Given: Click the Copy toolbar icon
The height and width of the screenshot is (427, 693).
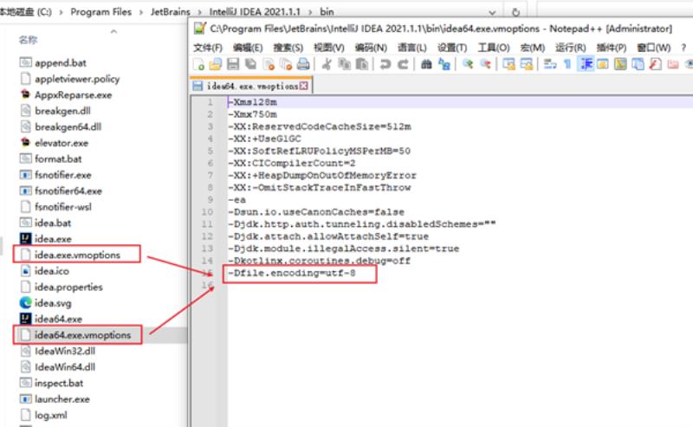Looking at the screenshot, I should (x=344, y=64).
